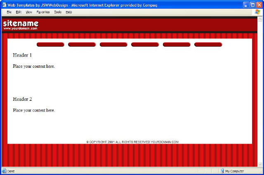Maximize the Internet Explorer window
Image resolution: width=264 pixels, height=175 pixels.
pos(252,4)
